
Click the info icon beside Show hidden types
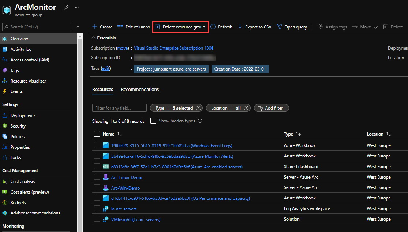tap(200, 121)
